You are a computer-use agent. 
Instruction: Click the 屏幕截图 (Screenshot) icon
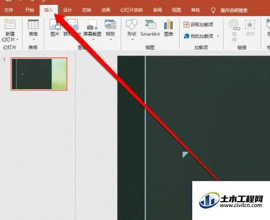click(92, 25)
